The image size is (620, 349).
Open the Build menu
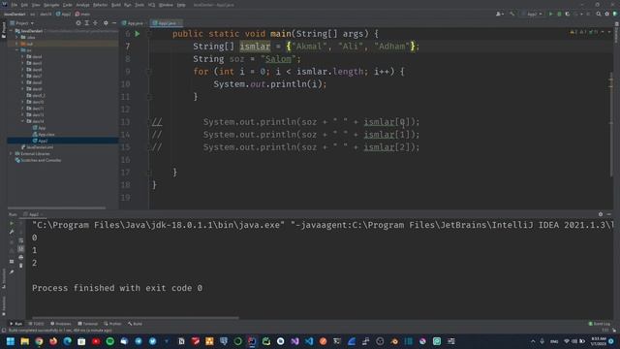click(x=116, y=5)
